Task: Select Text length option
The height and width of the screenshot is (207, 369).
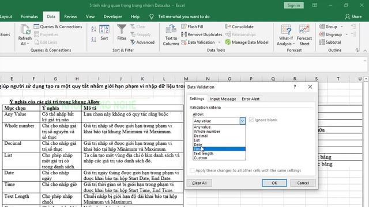Action: [219, 154]
